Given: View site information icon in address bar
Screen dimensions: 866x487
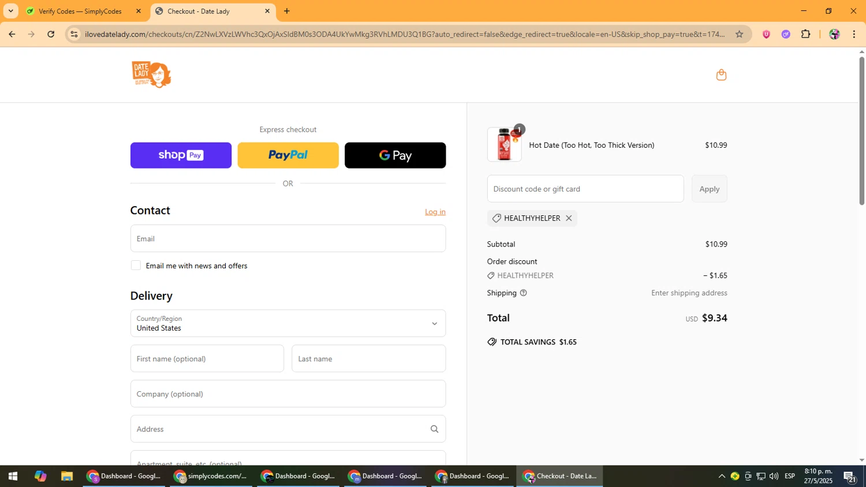Looking at the screenshot, I should click(x=74, y=34).
